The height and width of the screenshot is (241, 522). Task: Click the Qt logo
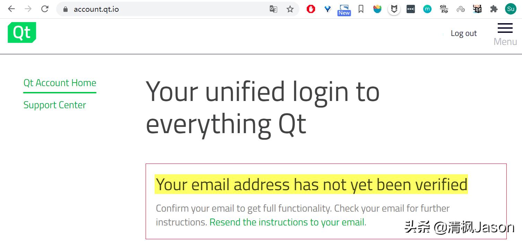pyautogui.click(x=21, y=32)
